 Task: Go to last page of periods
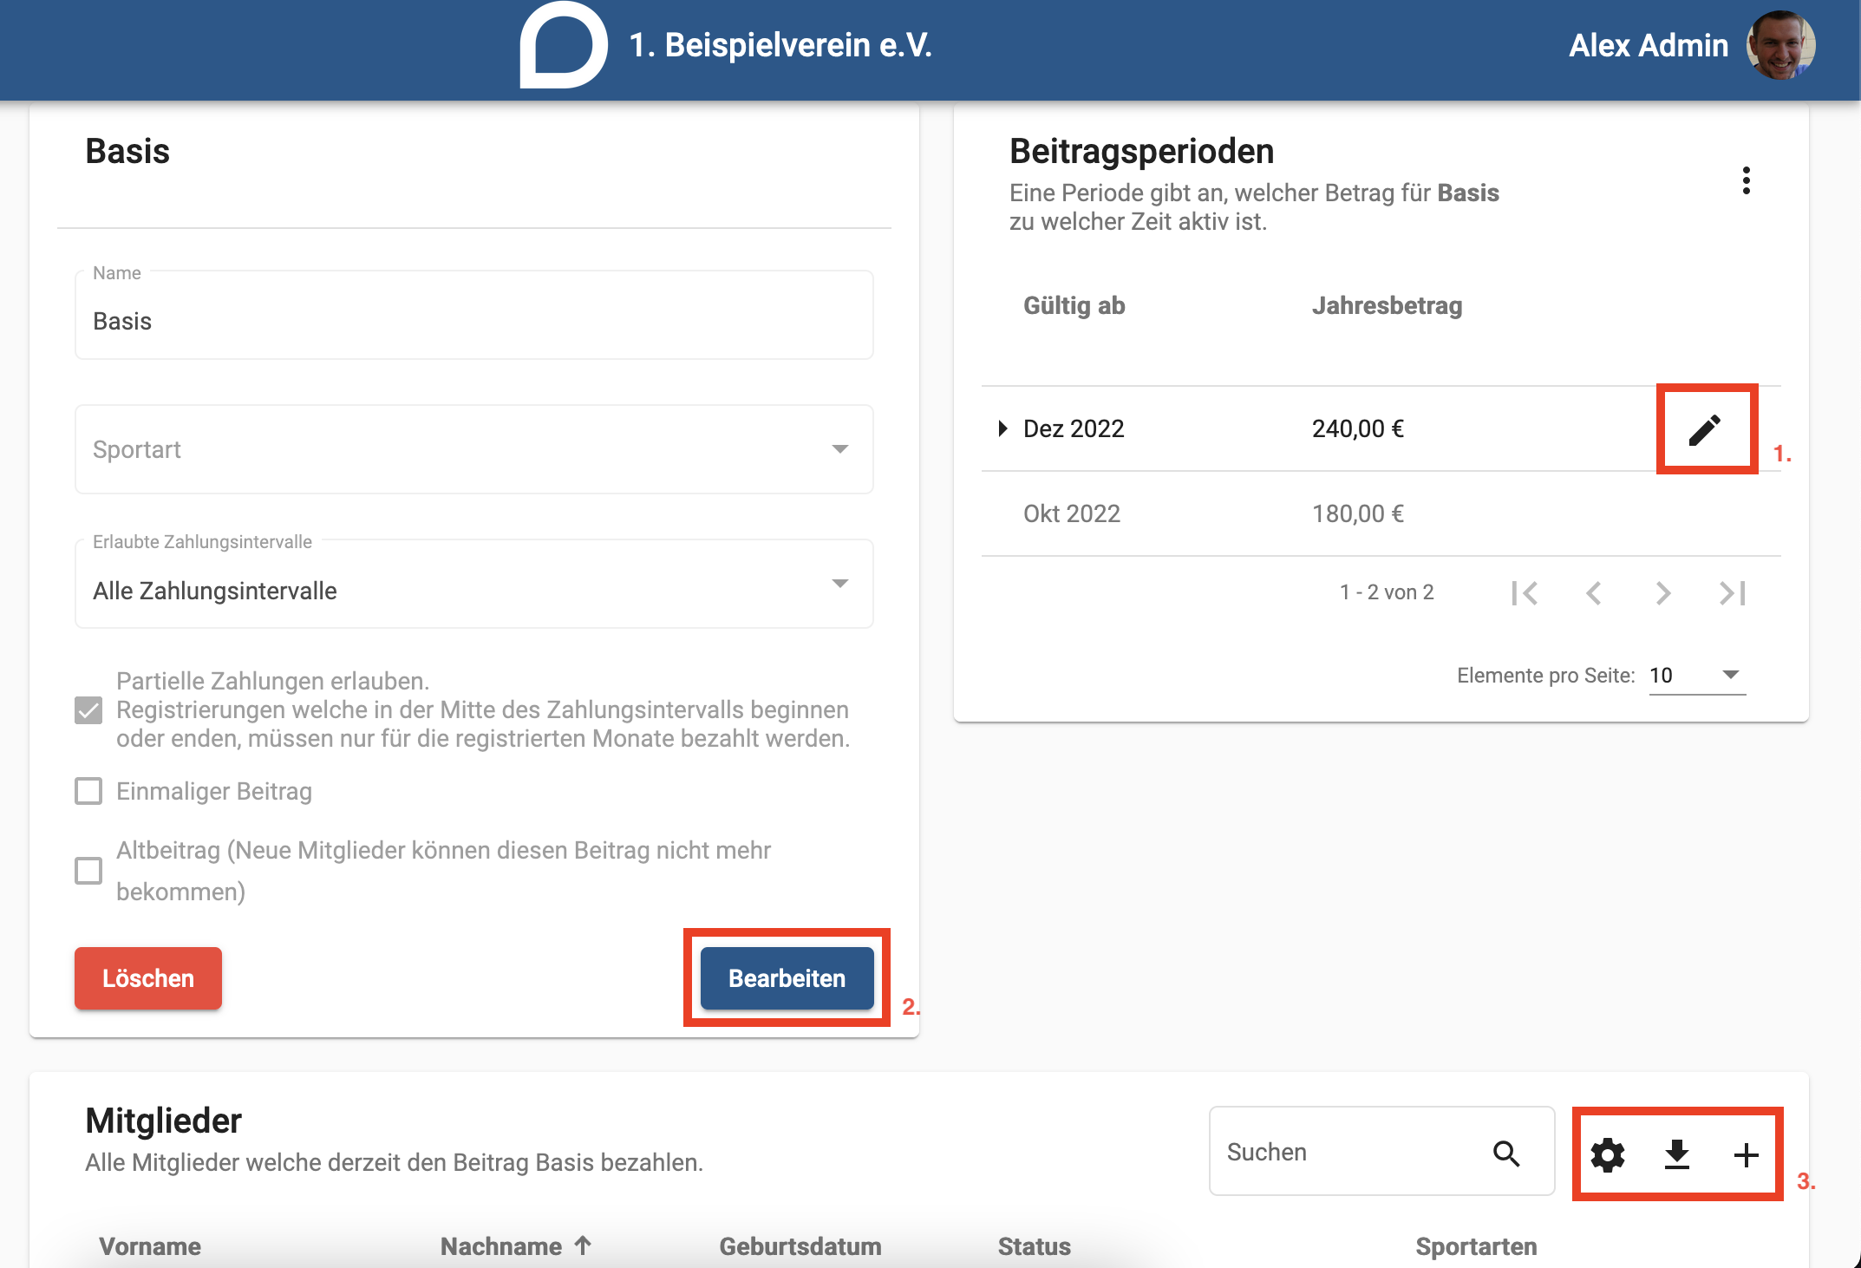[x=1732, y=592]
